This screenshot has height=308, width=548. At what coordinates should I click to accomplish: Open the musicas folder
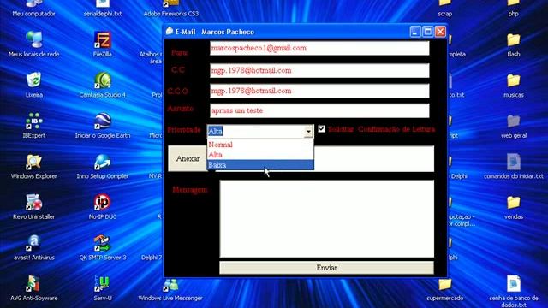(x=514, y=86)
